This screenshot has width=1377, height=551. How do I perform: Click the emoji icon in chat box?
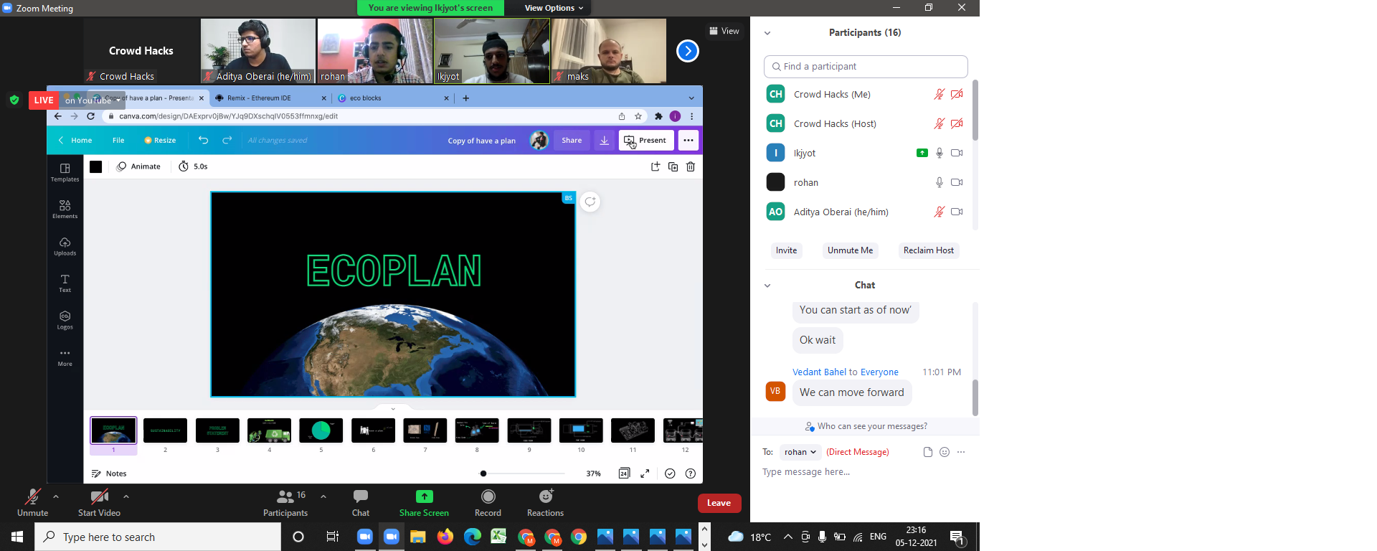tap(945, 452)
